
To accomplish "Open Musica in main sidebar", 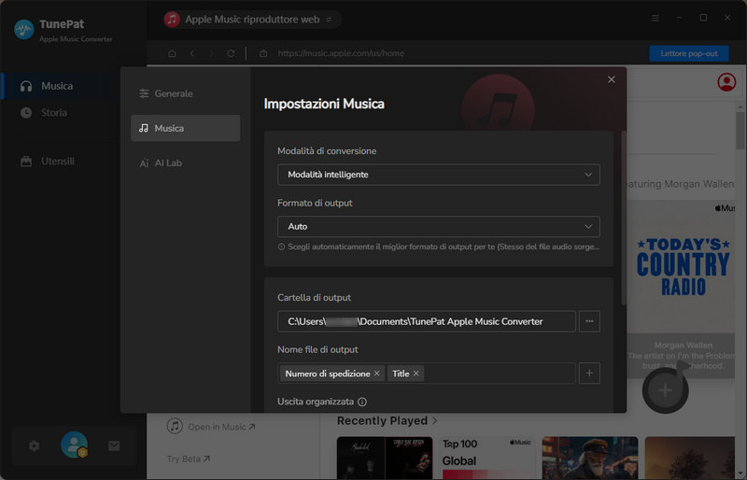I will (57, 86).
